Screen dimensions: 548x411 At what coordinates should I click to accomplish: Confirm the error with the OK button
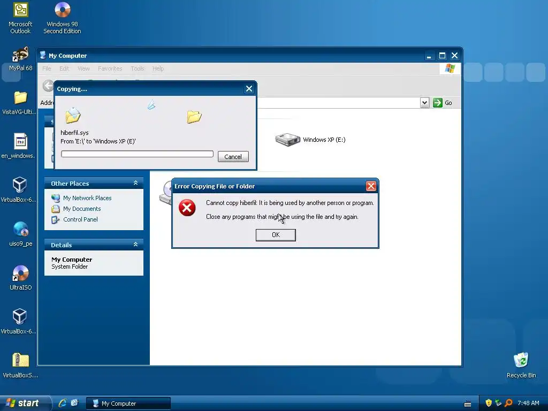(x=276, y=235)
